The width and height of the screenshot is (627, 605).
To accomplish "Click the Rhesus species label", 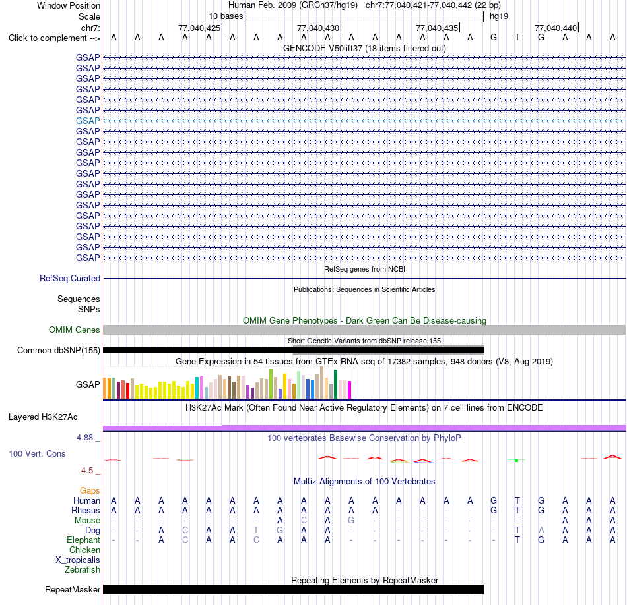I will point(86,511).
